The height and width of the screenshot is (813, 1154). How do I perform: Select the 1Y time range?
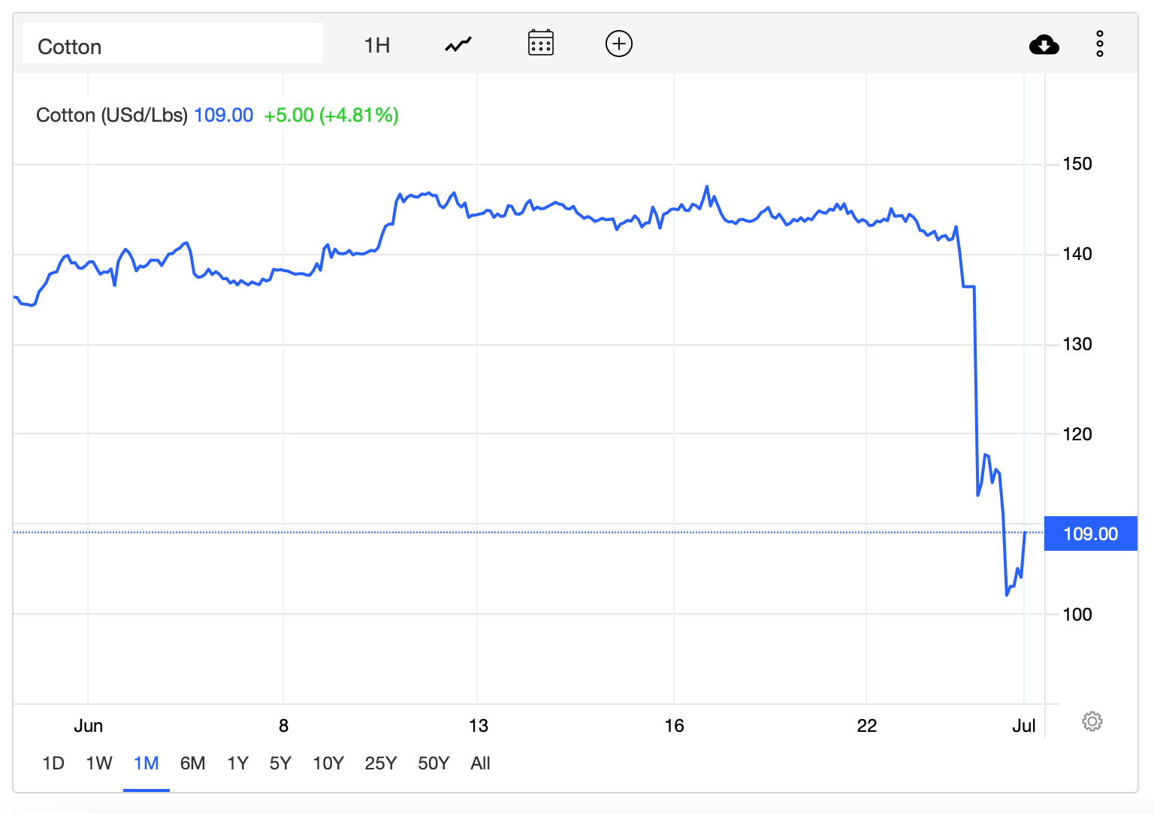(x=238, y=763)
